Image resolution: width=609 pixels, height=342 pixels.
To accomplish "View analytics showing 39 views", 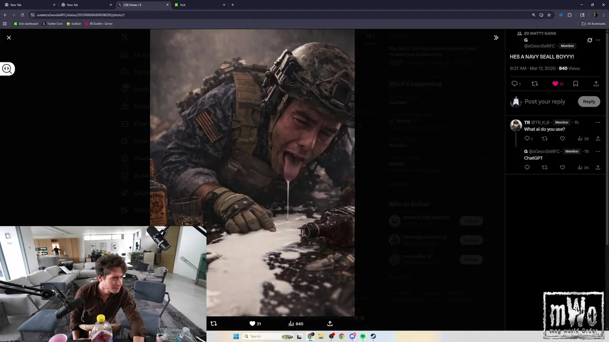I will click(x=583, y=139).
